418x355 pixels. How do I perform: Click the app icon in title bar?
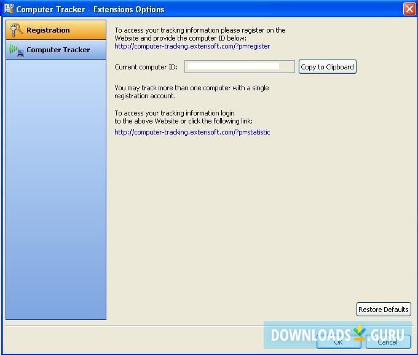tap(9, 9)
